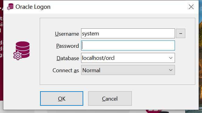Click the Password label

[x=67, y=46]
